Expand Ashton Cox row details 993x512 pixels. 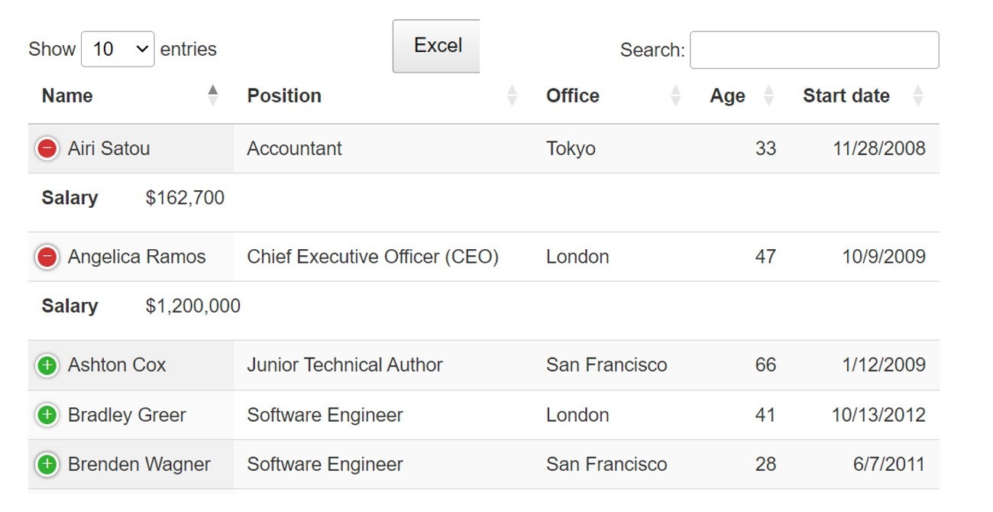pyautogui.click(x=47, y=365)
